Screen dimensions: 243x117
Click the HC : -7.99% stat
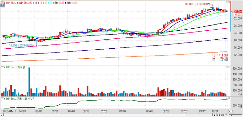(221, 60)
